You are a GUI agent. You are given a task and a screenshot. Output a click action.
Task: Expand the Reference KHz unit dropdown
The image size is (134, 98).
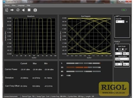coord(126,54)
